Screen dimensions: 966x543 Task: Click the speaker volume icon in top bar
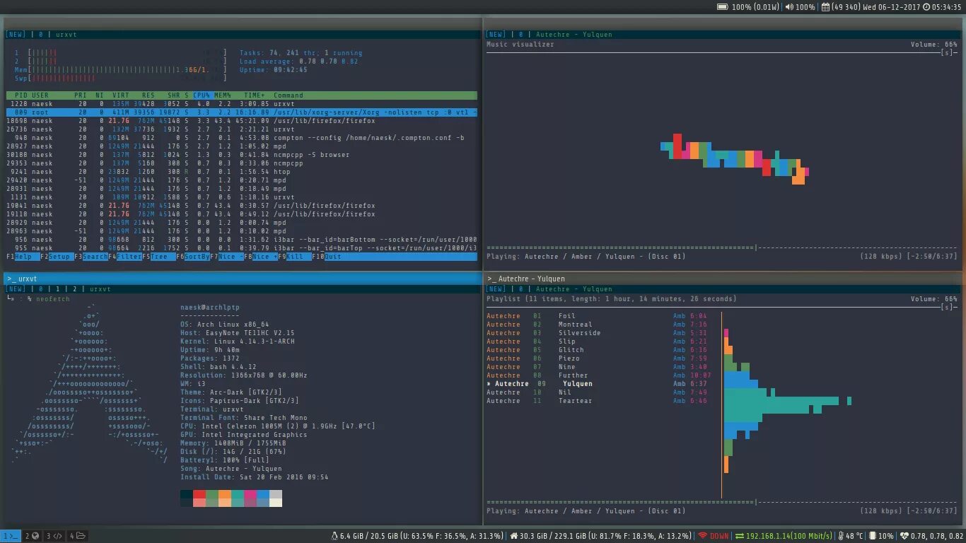[789, 7]
